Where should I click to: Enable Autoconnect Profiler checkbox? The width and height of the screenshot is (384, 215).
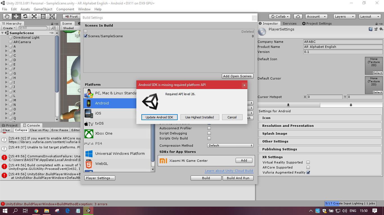tap(209, 128)
